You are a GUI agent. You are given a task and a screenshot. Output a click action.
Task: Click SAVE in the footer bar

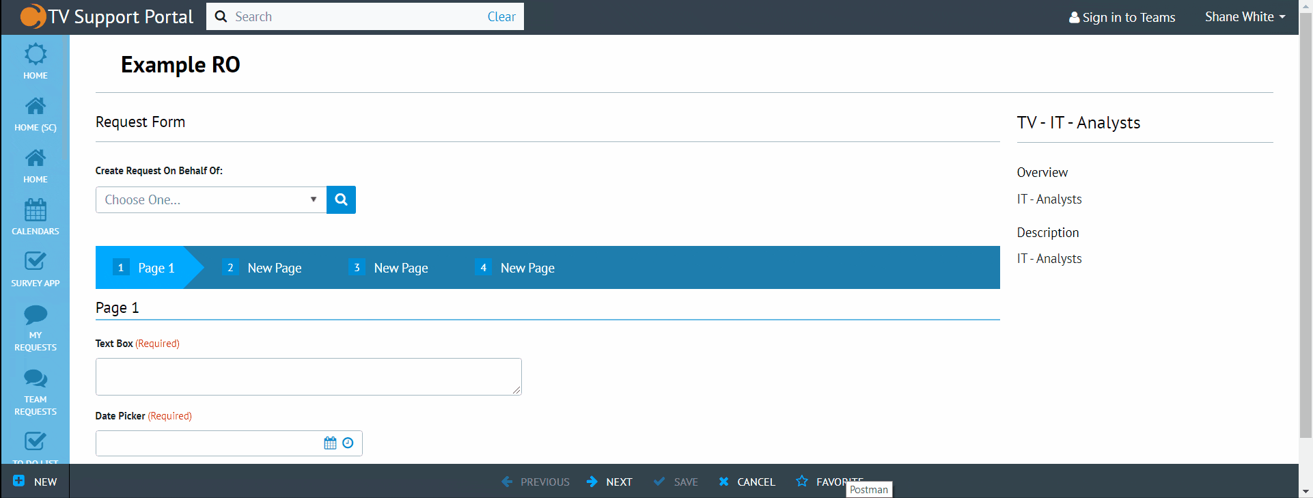[x=676, y=482]
